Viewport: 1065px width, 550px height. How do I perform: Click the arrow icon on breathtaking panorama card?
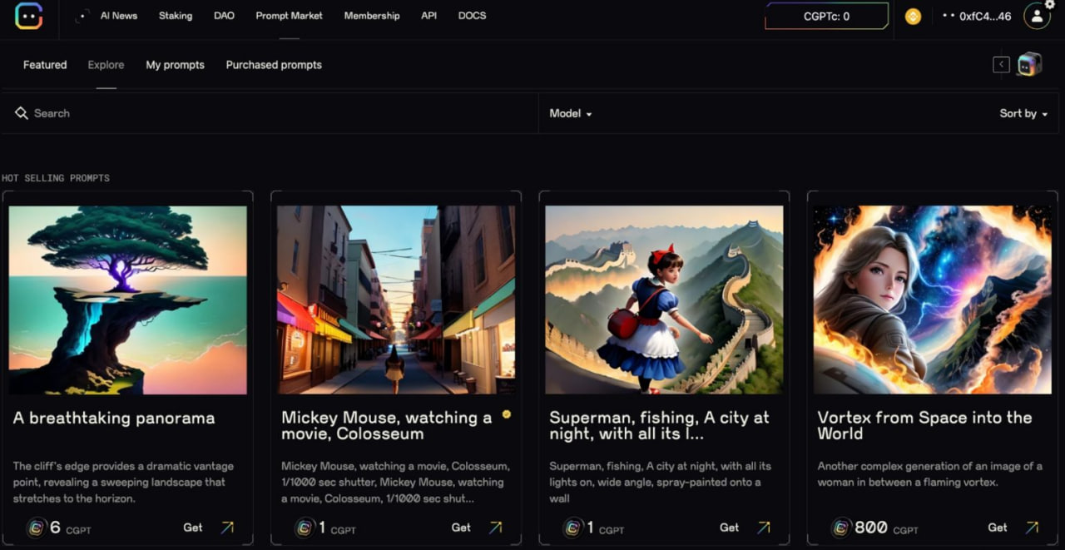point(228,527)
